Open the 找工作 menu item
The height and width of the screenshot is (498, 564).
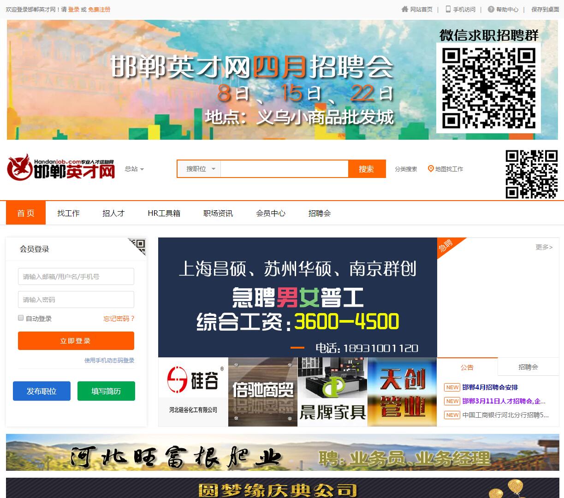click(x=68, y=213)
